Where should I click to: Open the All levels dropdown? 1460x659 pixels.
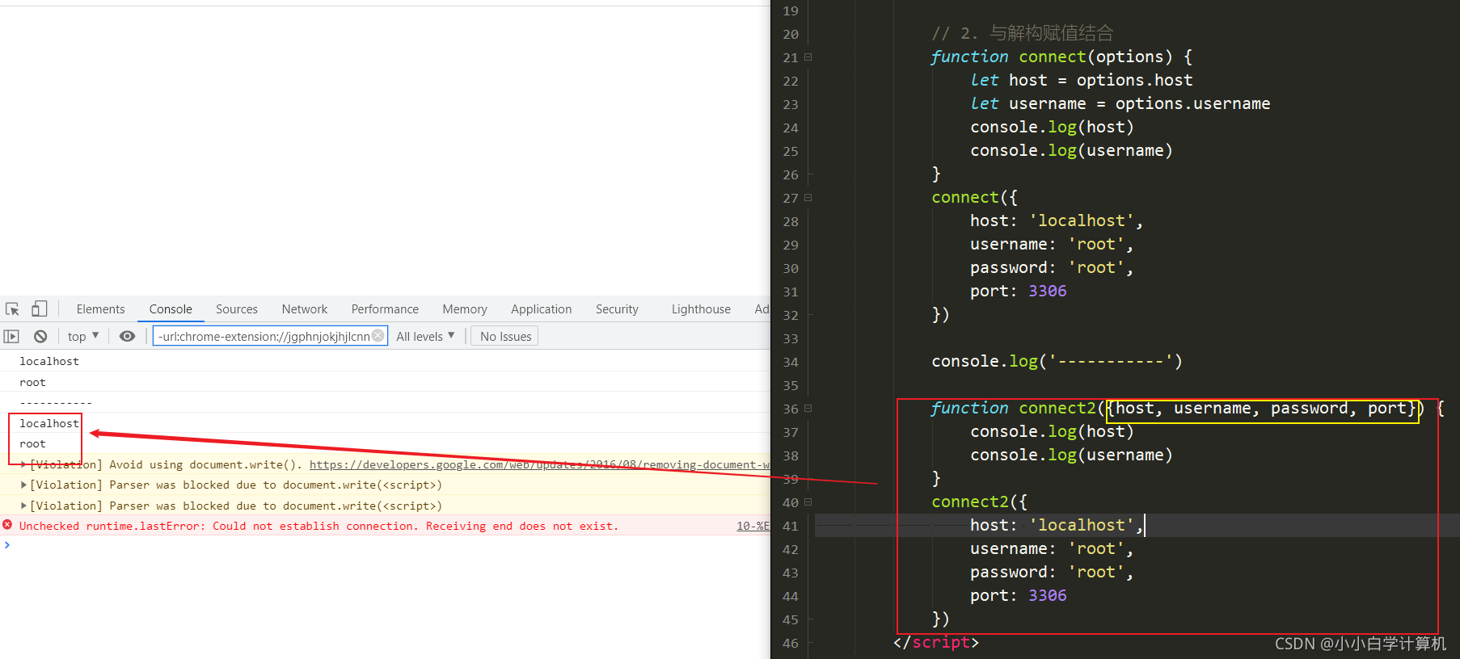point(425,336)
